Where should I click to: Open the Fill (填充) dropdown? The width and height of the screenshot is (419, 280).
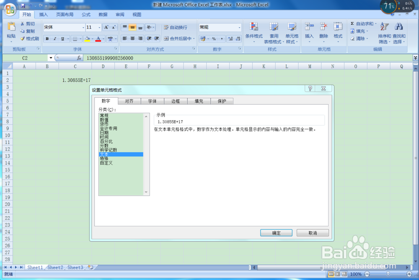pos(359,31)
